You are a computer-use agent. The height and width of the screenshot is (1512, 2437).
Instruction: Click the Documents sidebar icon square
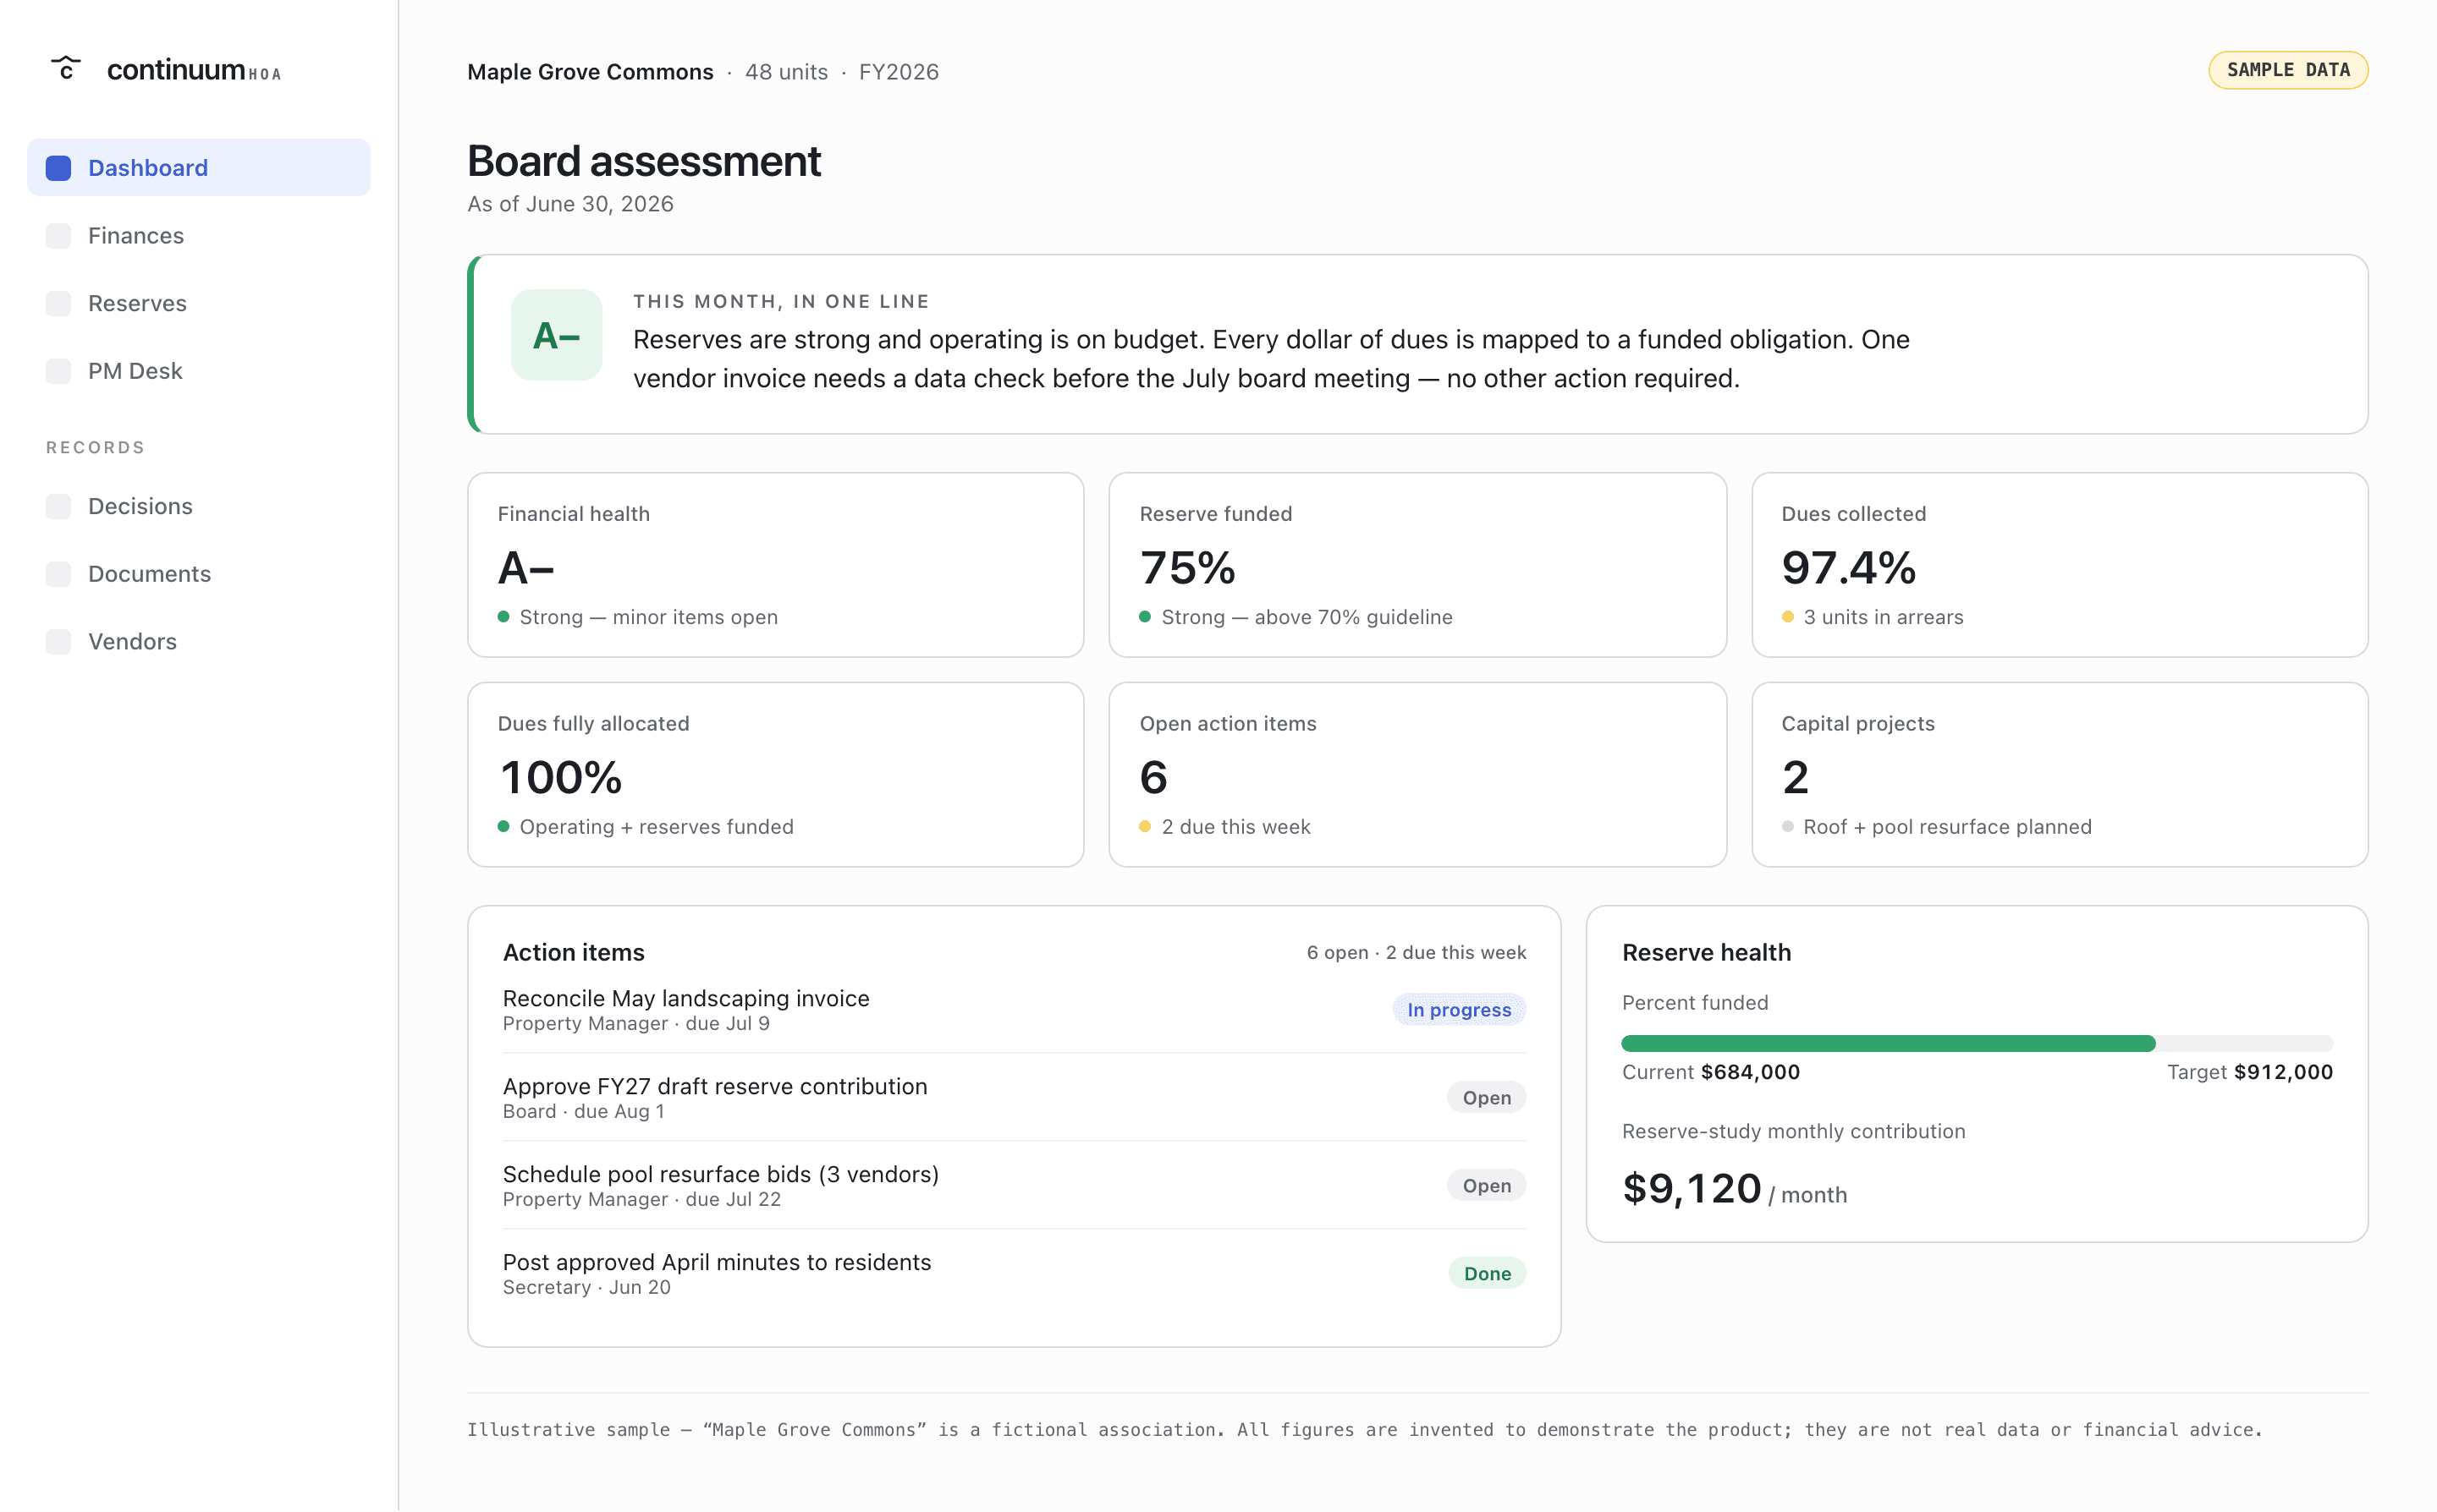[59, 574]
